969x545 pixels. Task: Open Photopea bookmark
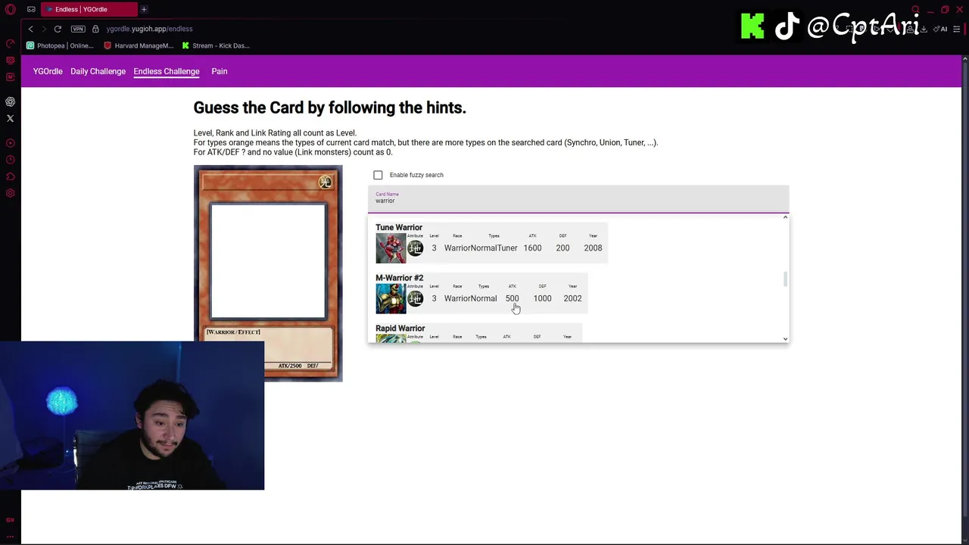[60, 45]
